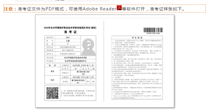
Task: Click the 考生须知 heading
Action: point(137,37)
